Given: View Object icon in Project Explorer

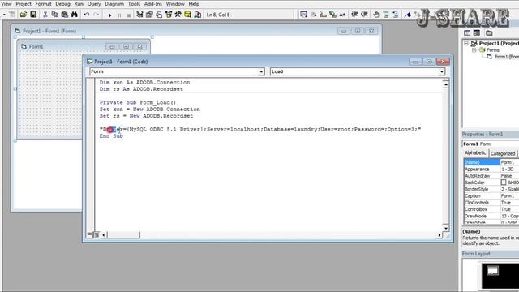Looking at the screenshot, I should (x=477, y=32).
